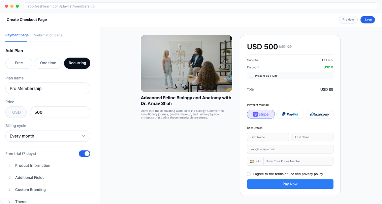382x204 pixels.
Task: Disable the Free trial (7 days) toggle
Action: (85, 154)
